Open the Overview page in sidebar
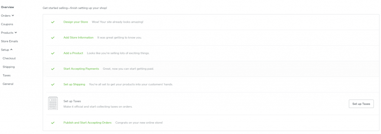 (7, 7)
